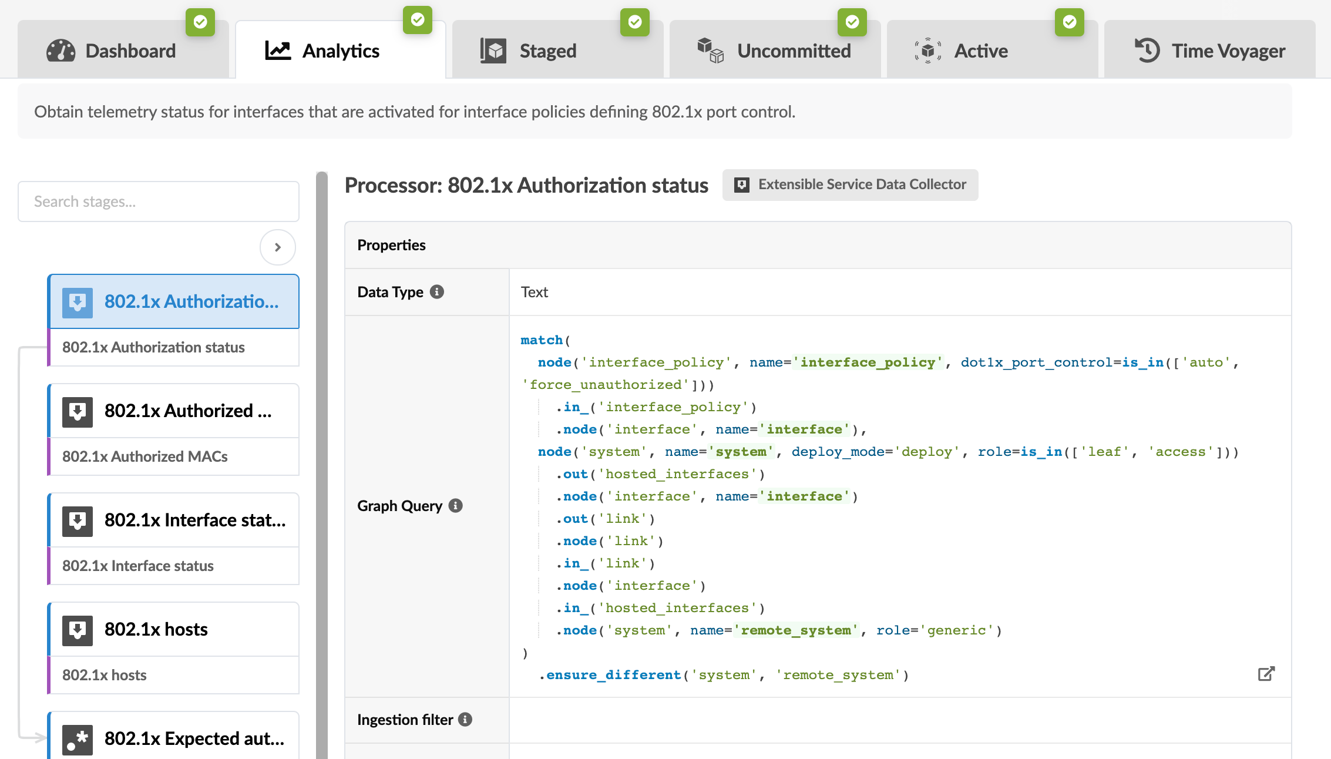Image resolution: width=1331 pixels, height=759 pixels.
Task: Click the green check badge on Staged
Action: [634, 22]
